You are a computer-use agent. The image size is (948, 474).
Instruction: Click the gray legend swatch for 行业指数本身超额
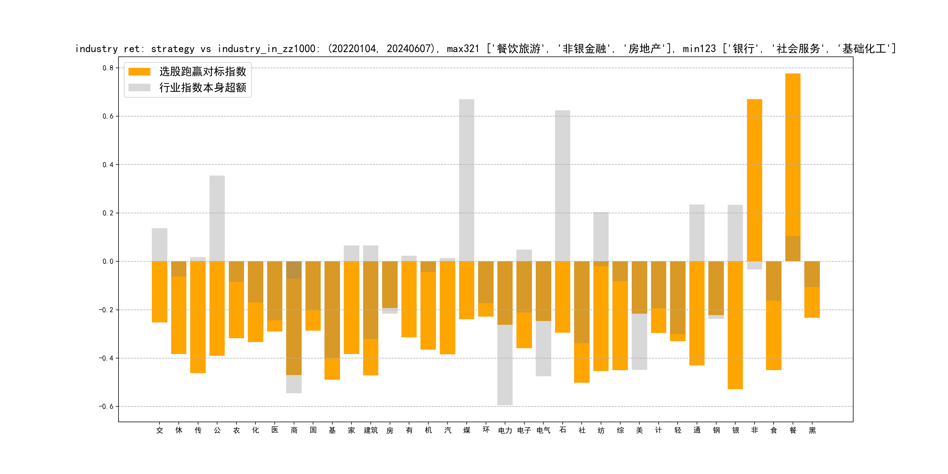pos(139,87)
